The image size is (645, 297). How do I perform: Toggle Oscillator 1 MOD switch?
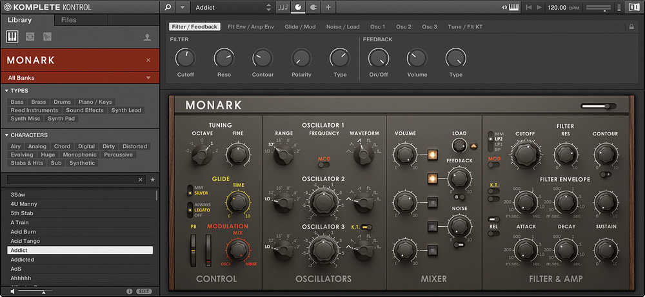coord(324,165)
